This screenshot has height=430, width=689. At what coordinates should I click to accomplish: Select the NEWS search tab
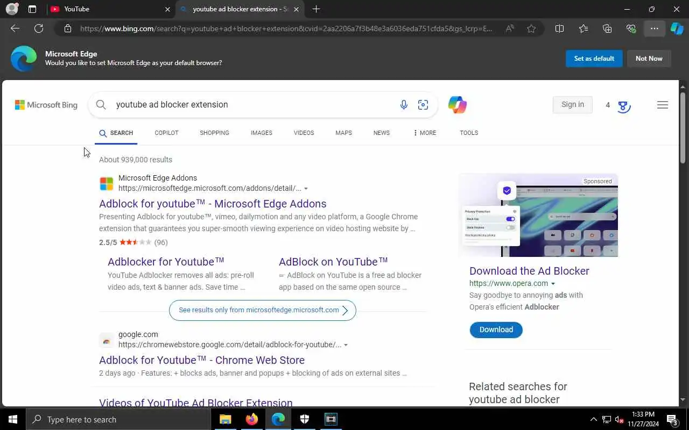click(381, 133)
